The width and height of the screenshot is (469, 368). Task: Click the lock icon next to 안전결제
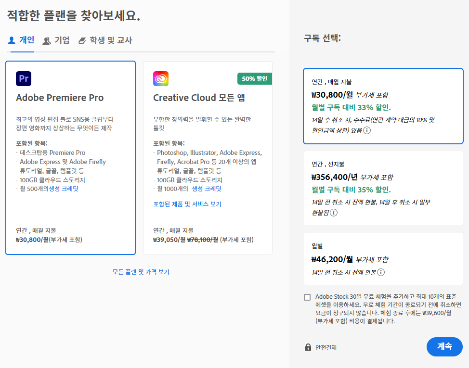pyautogui.click(x=308, y=347)
